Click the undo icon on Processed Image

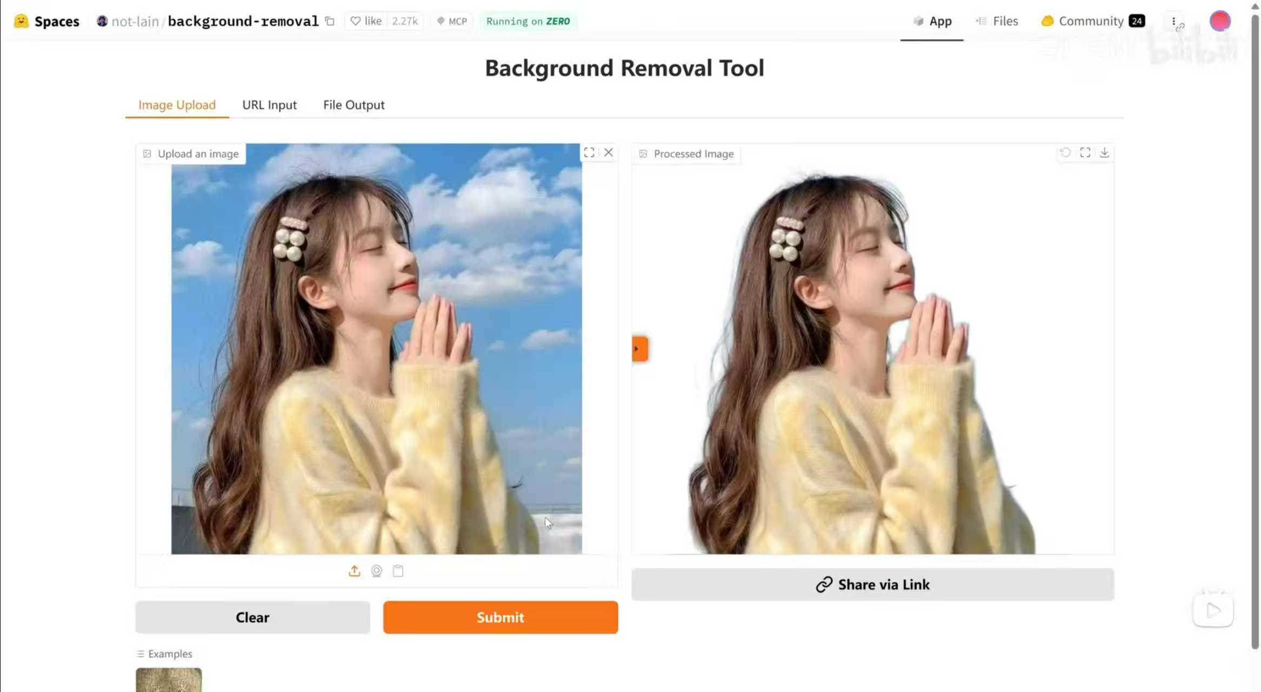[x=1065, y=153]
